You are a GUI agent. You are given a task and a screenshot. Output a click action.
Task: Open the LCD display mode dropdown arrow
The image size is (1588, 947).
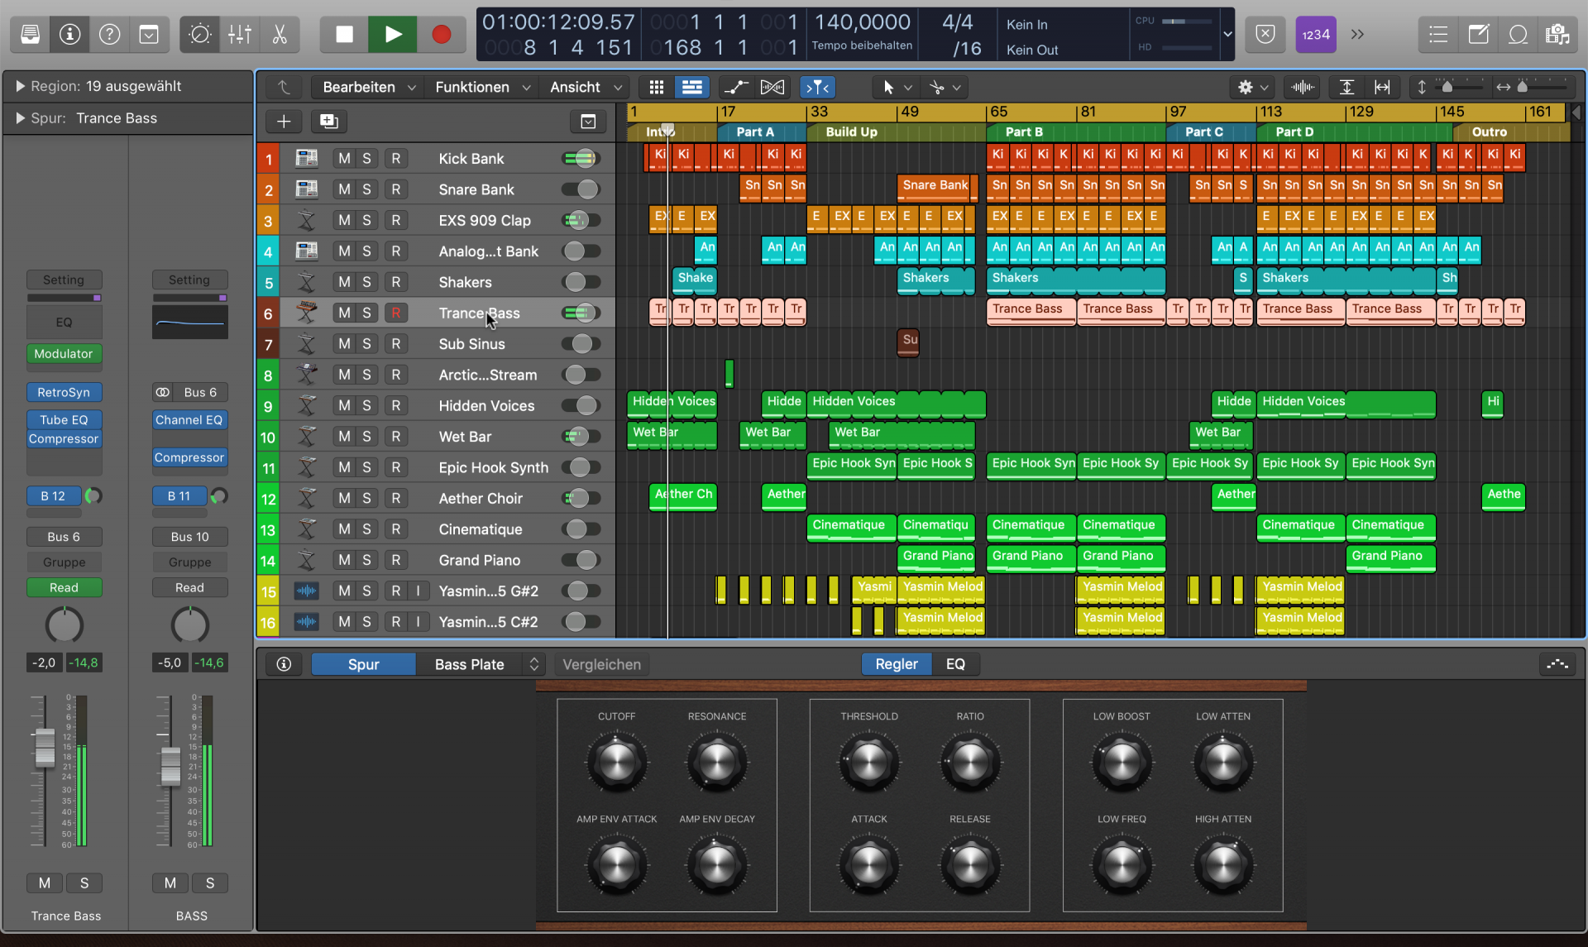click(1227, 34)
